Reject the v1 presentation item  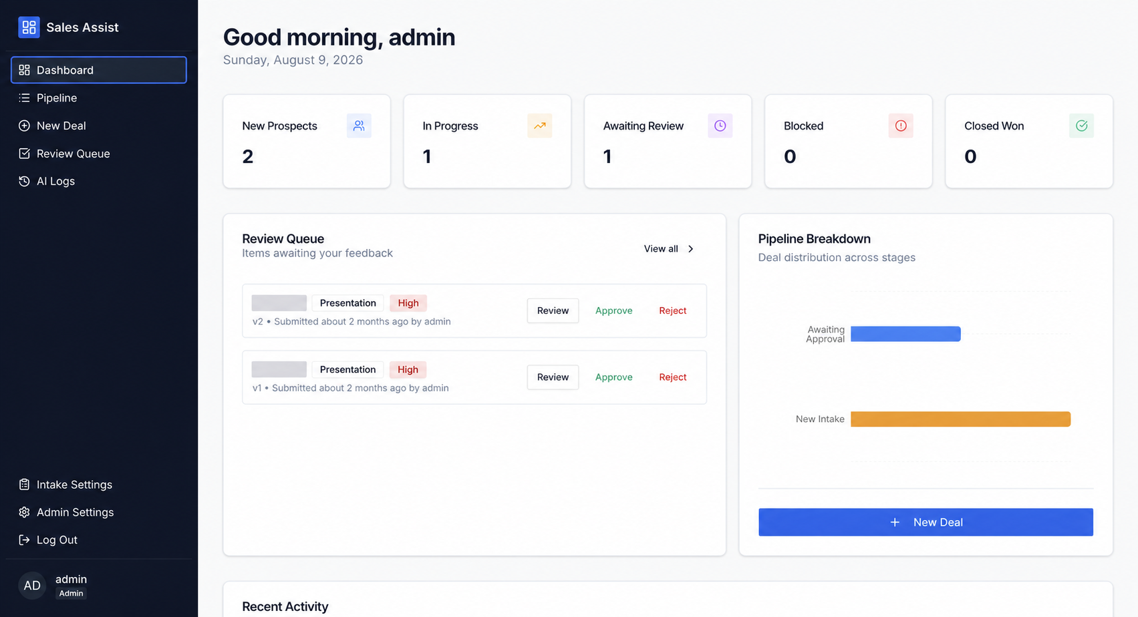coord(672,377)
